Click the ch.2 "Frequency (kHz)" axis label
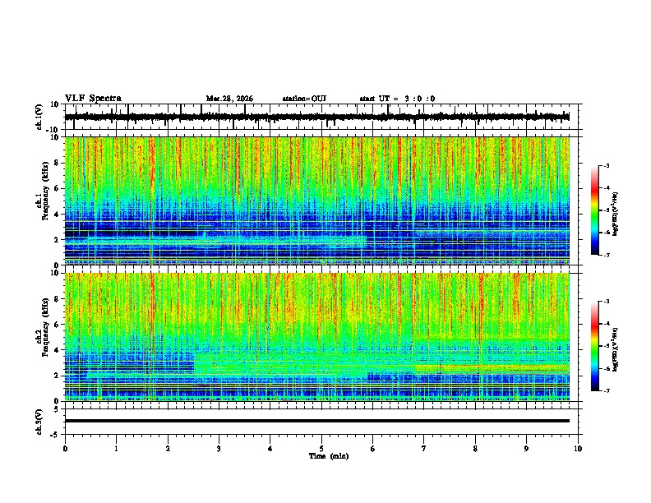Screen dimensions: 651x503 click(45, 327)
